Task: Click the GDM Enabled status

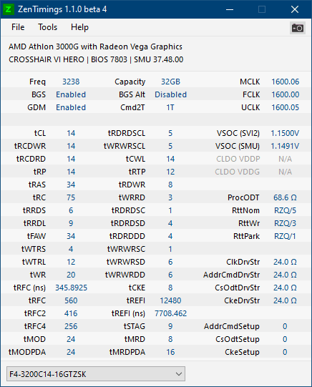Action: tap(71, 107)
